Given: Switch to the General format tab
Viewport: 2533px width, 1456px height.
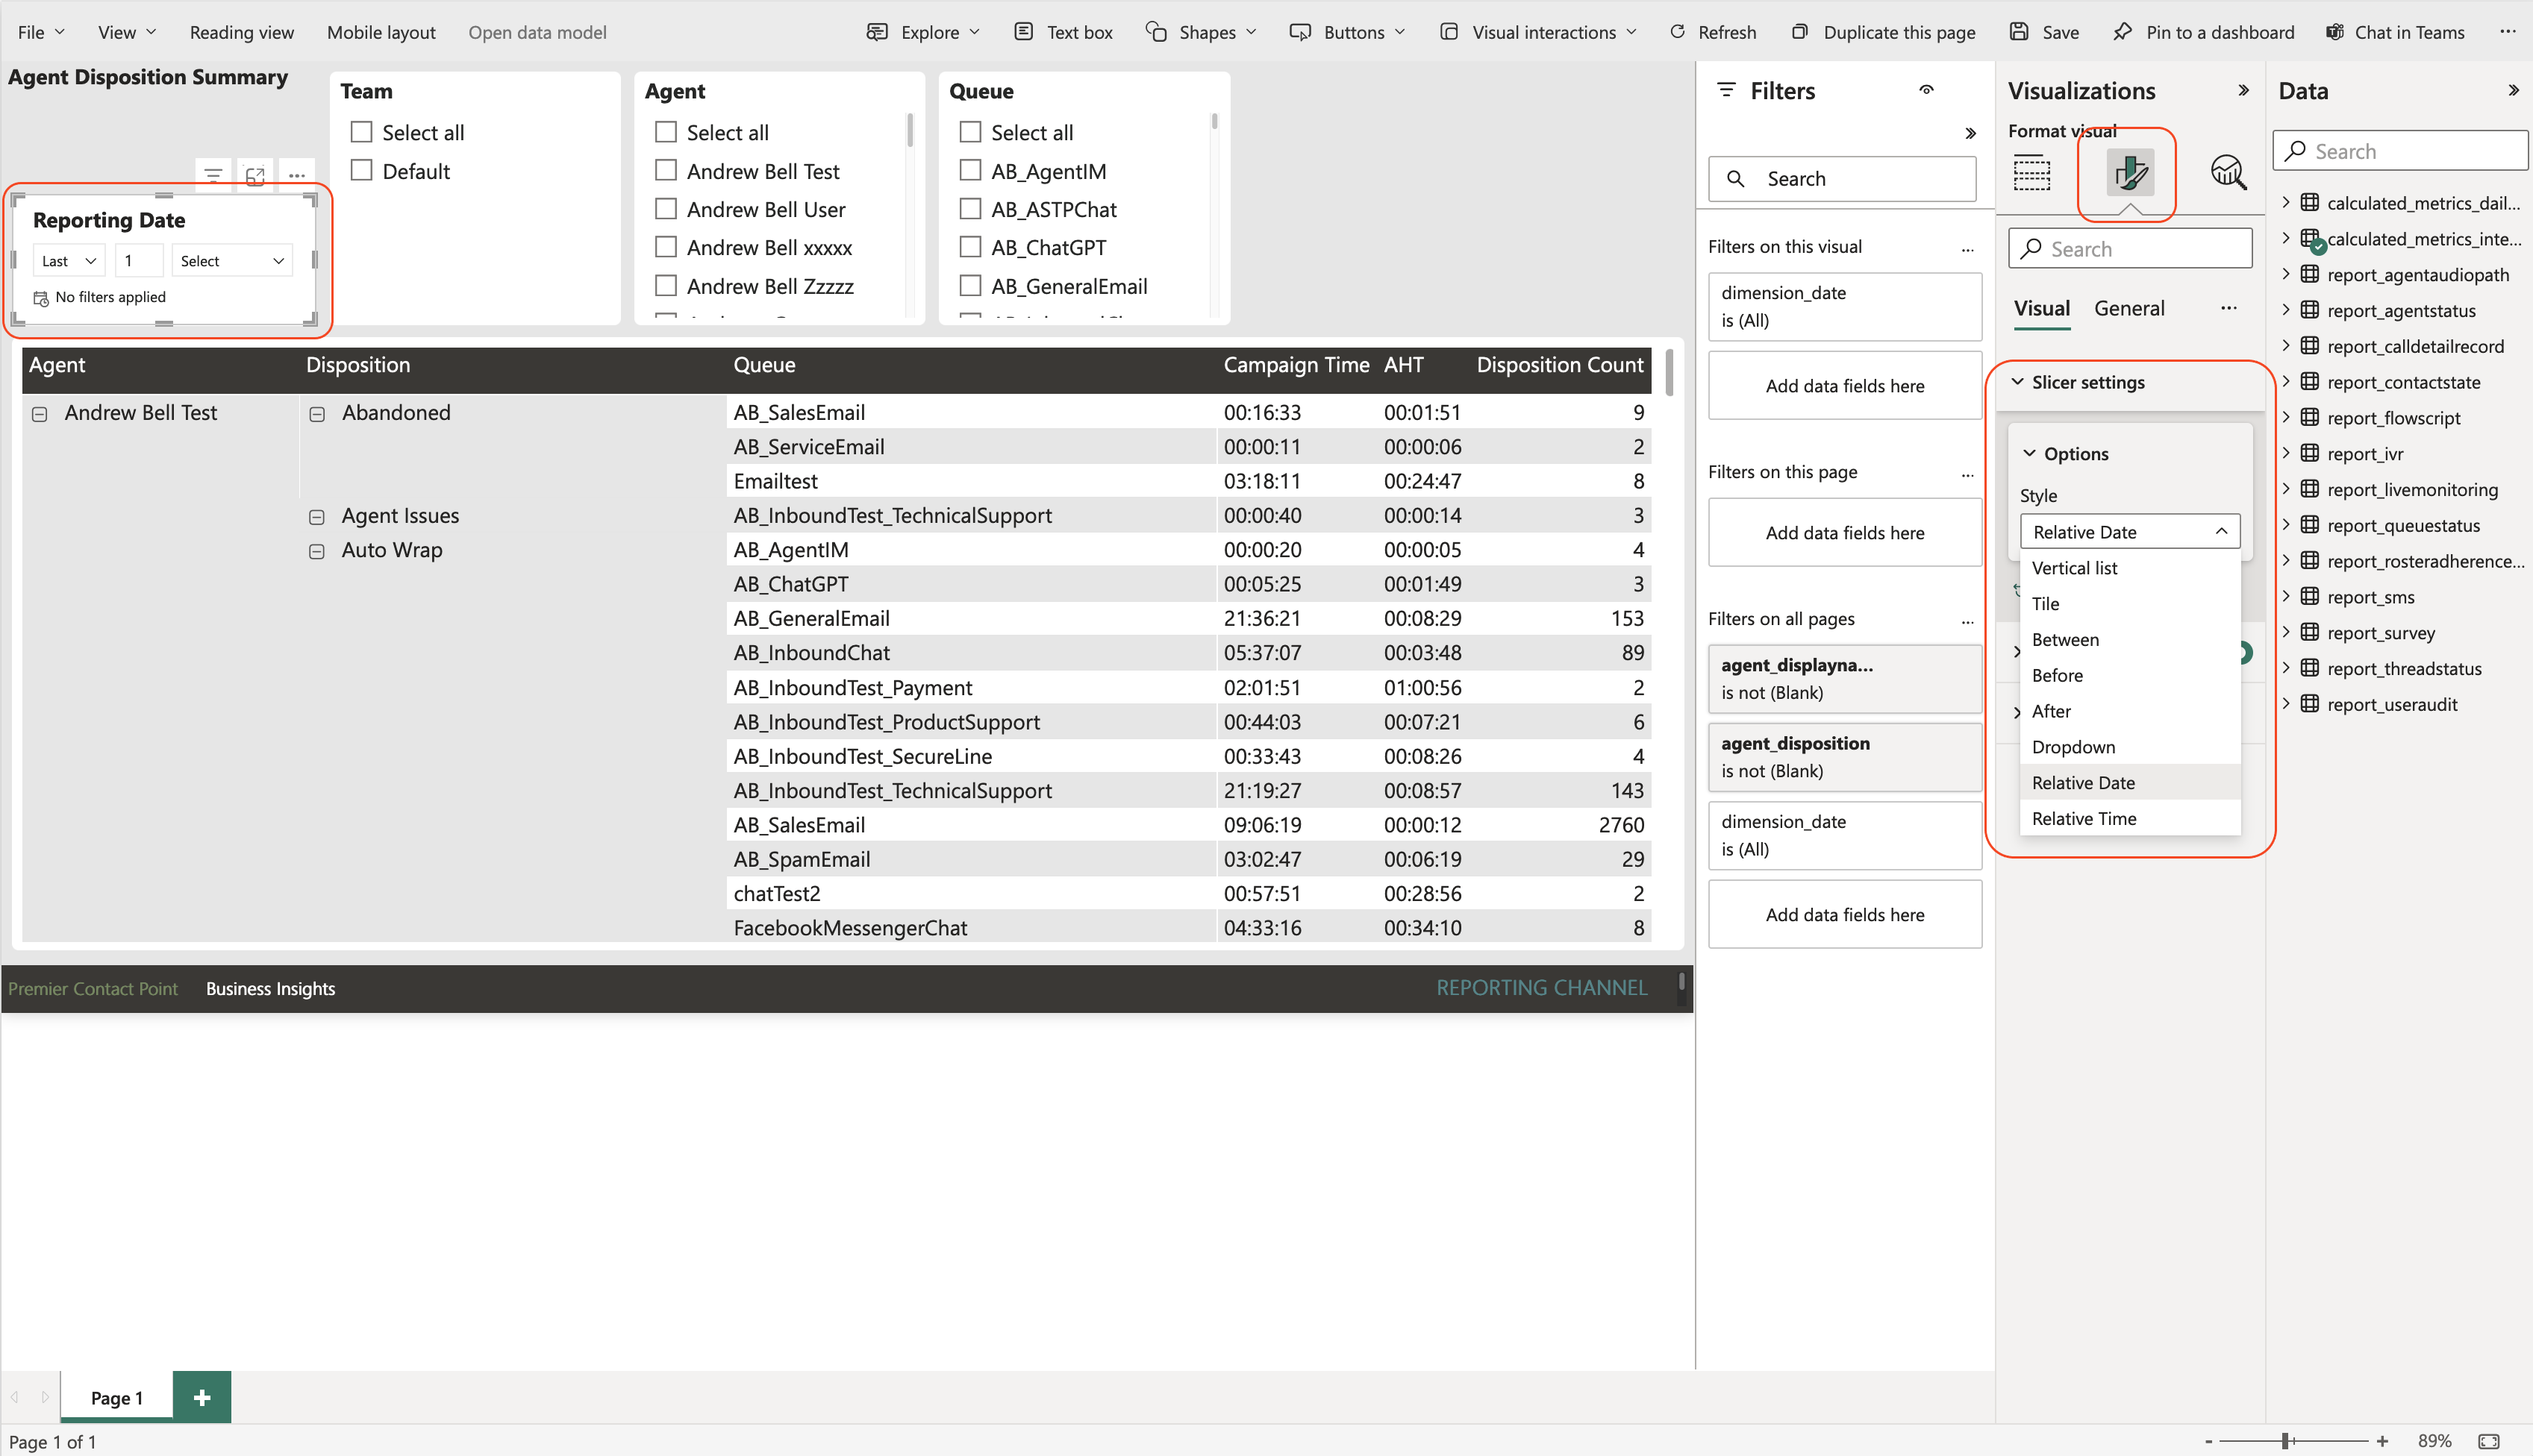Looking at the screenshot, I should point(2128,308).
